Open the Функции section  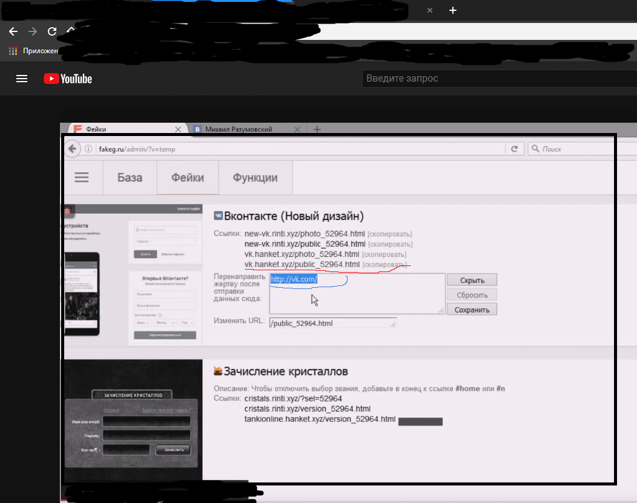(255, 178)
